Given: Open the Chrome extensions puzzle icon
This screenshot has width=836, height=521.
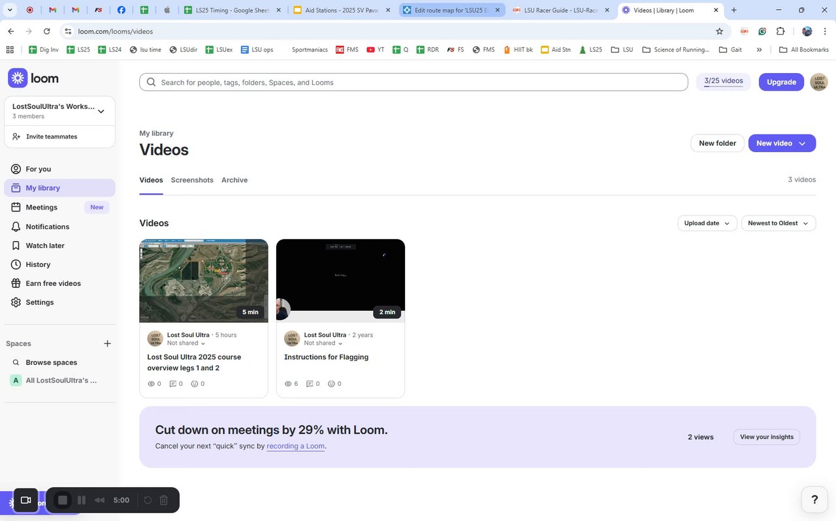Looking at the screenshot, I should 780,31.
